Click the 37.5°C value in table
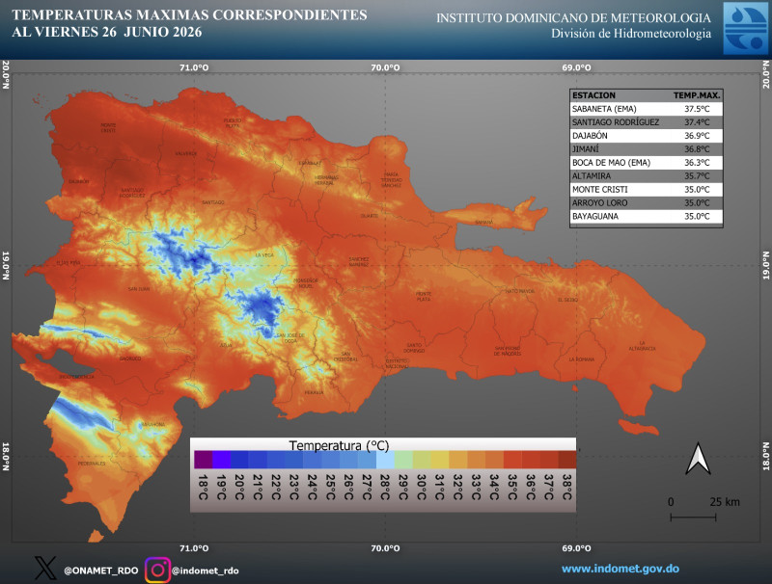Screen dimensions: 772x584 [x=697, y=109]
